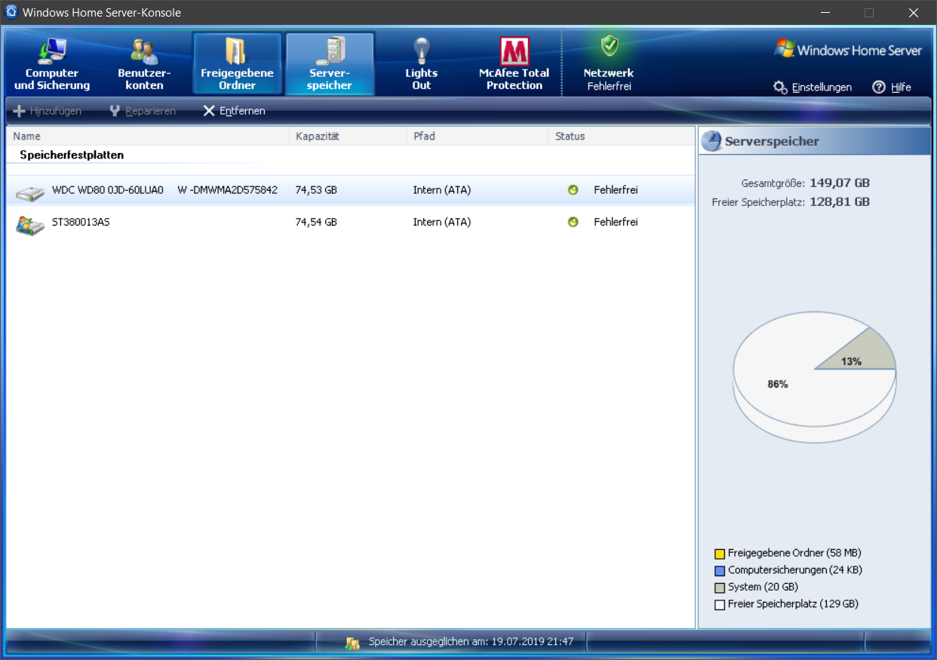Click the Speicher ausgeglichen am status text

click(471, 642)
